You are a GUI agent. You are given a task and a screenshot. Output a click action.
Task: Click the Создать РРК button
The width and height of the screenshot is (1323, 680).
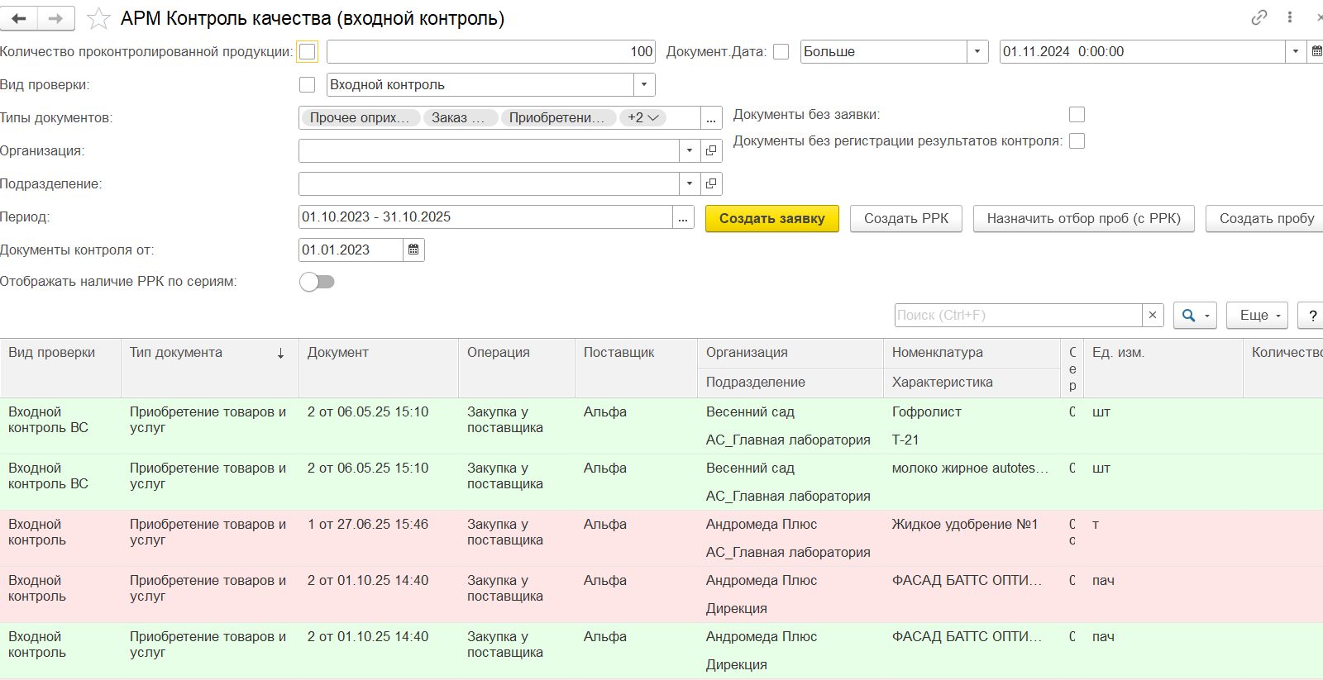tap(906, 218)
